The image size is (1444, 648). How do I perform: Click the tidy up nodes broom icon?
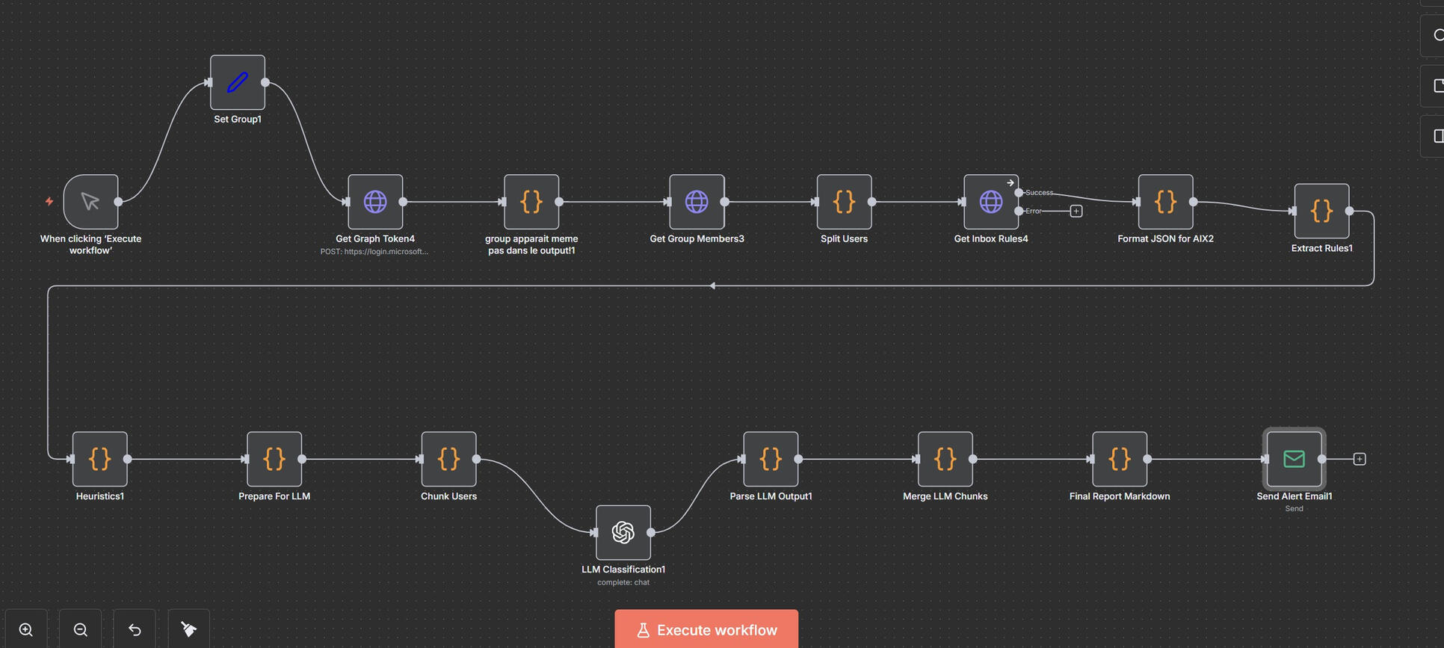(x=189, y=629)
